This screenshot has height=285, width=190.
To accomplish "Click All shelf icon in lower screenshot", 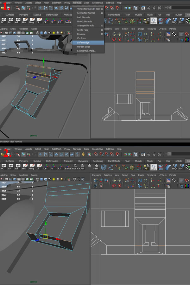I will click(17, 167).
